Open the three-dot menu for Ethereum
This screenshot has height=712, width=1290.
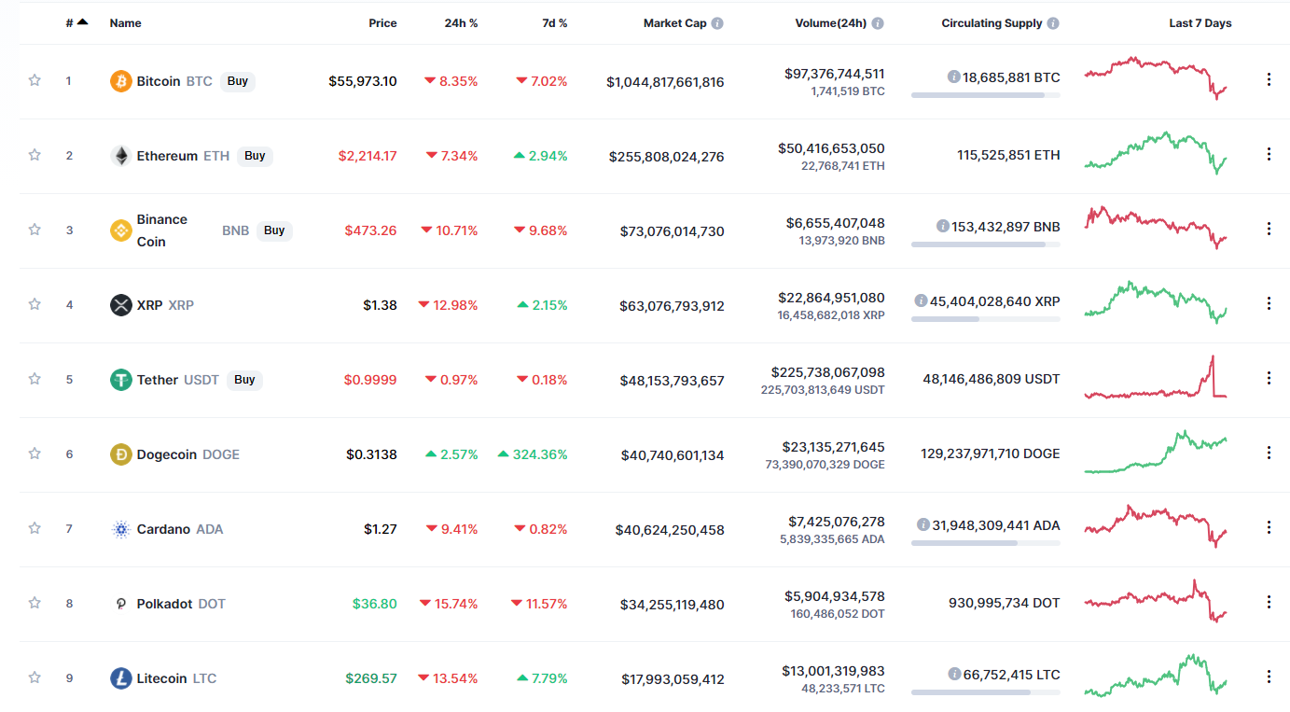(x=1269, y=154)
